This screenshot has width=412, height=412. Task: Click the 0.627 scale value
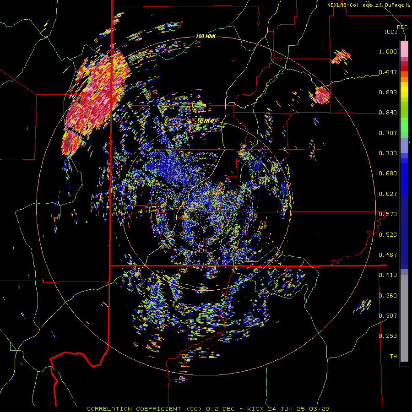click(x=388, y=194)
